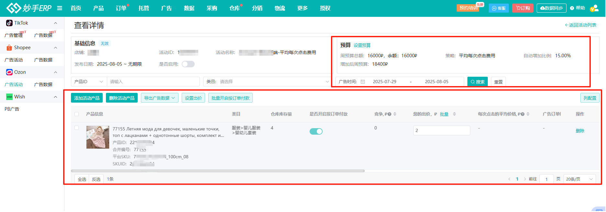606x212 pixels.
Task: Click the horizontal table scrollbar
Action: [x=218, y=171]
